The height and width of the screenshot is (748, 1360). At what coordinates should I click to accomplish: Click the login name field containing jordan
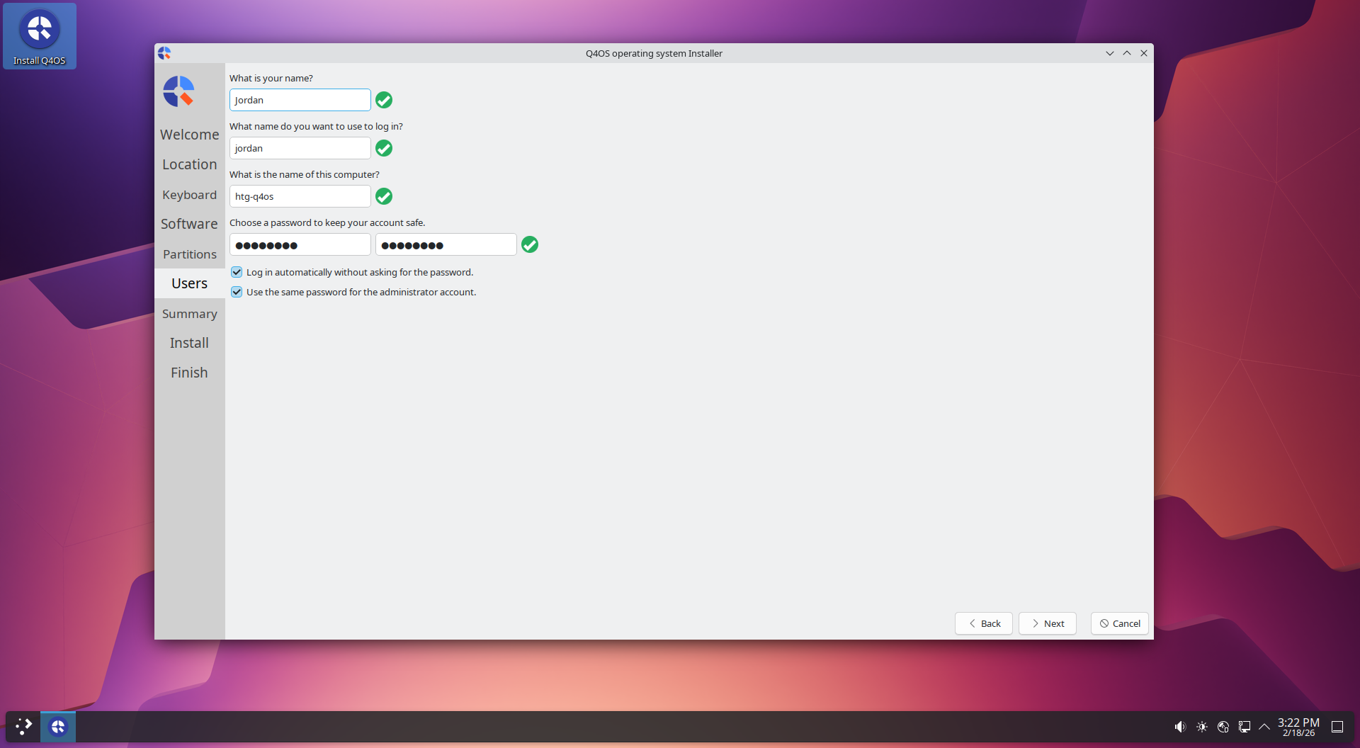click(x=300, y=148)
